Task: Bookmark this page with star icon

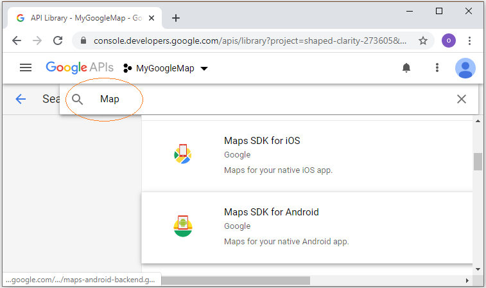Action: 423,40
